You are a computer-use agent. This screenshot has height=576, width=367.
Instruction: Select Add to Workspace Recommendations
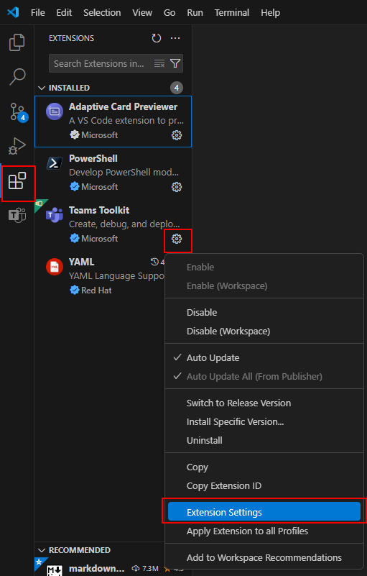click(264, 557)
